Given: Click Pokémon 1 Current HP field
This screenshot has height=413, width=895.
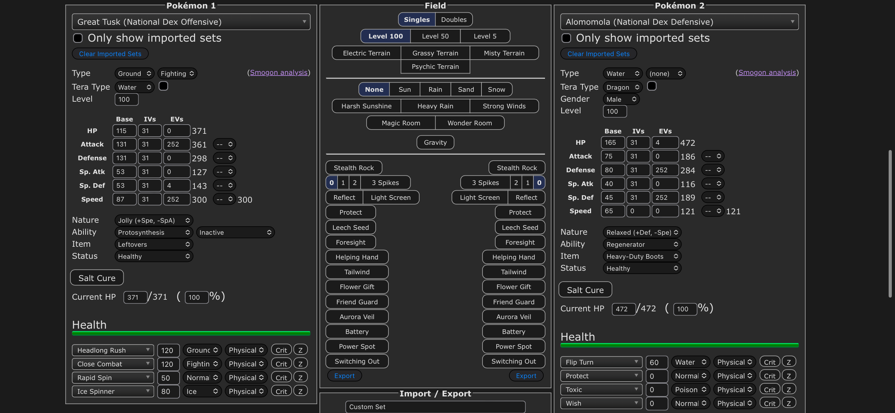Looking at the screenshot, I should click(135, 297).
